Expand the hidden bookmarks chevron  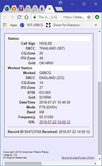96,25
